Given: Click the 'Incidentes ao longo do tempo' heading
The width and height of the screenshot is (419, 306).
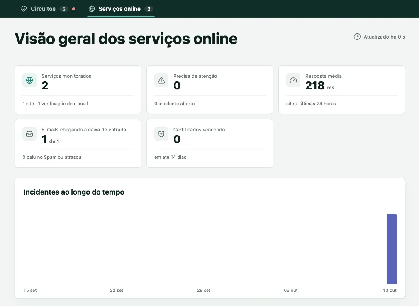Looking at the screenshot, I should tap(74, 192).
